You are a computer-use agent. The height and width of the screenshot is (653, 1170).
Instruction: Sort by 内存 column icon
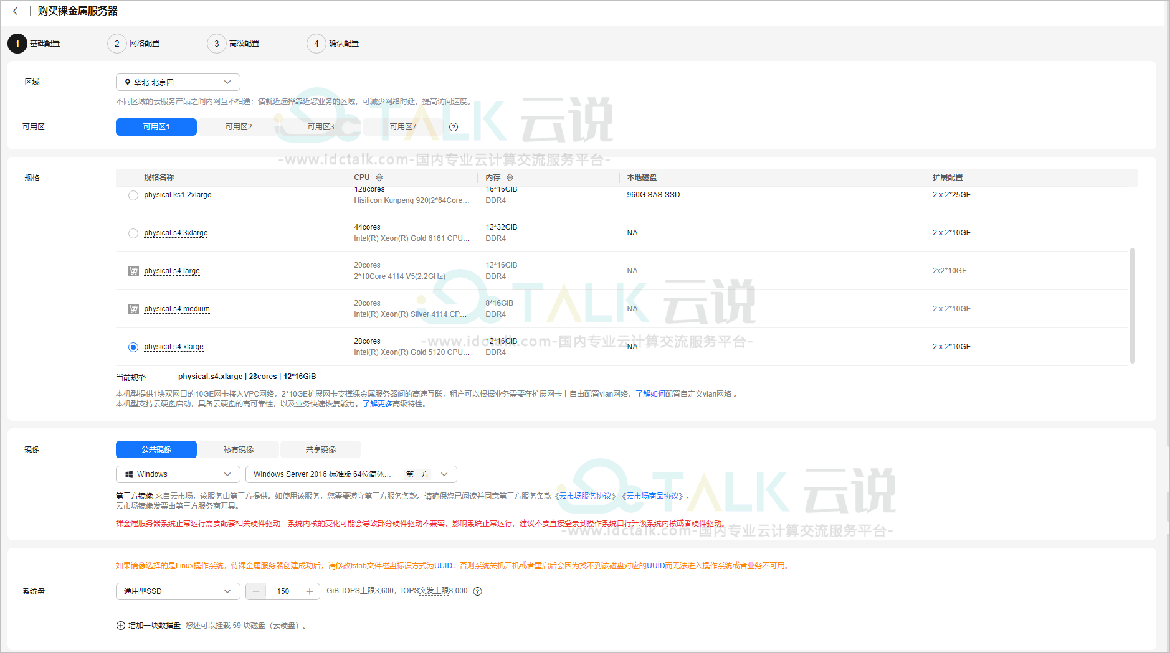[510, 177]
